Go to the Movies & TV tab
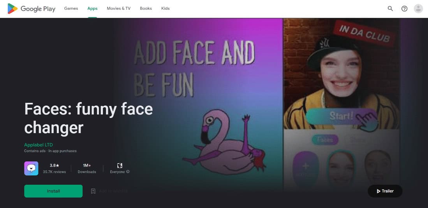 point(118,9)
